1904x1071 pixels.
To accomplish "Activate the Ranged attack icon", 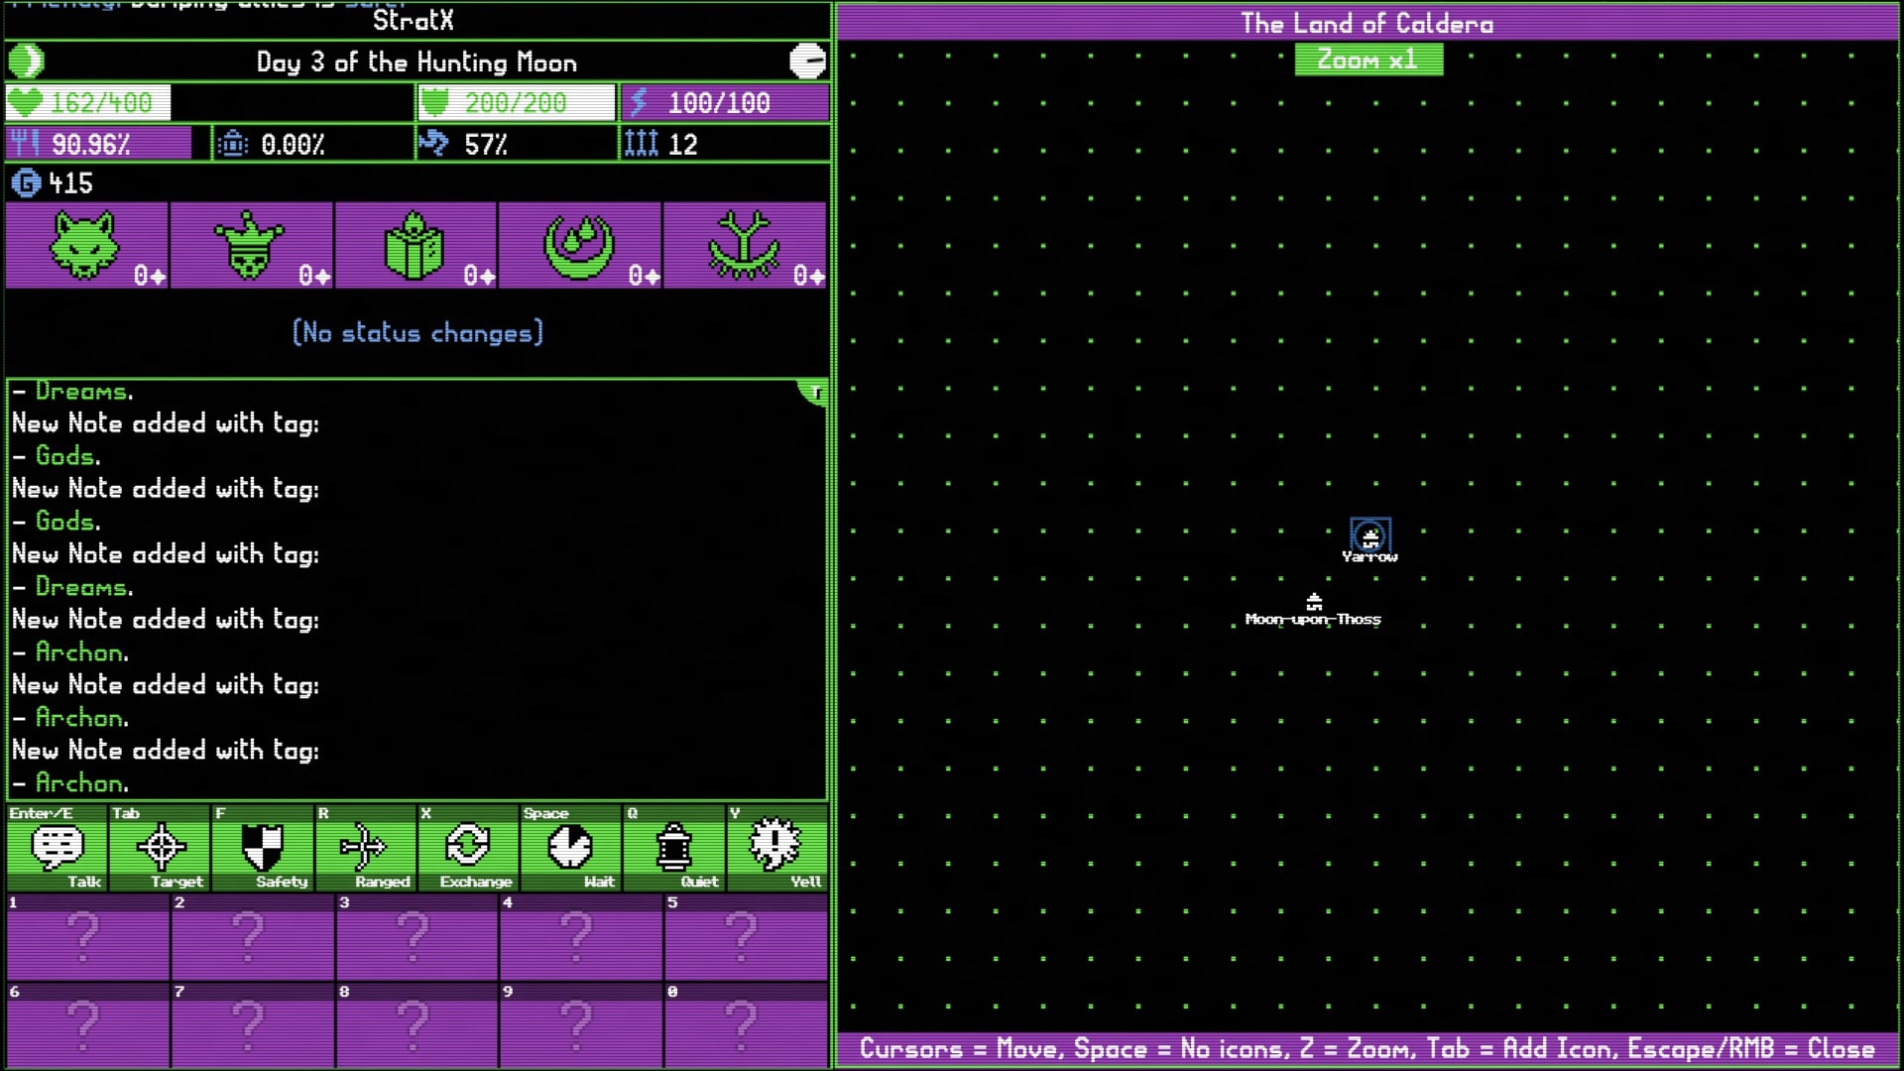I will [364, 848].
